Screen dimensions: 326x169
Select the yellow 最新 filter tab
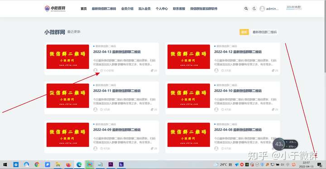(244, 32)
